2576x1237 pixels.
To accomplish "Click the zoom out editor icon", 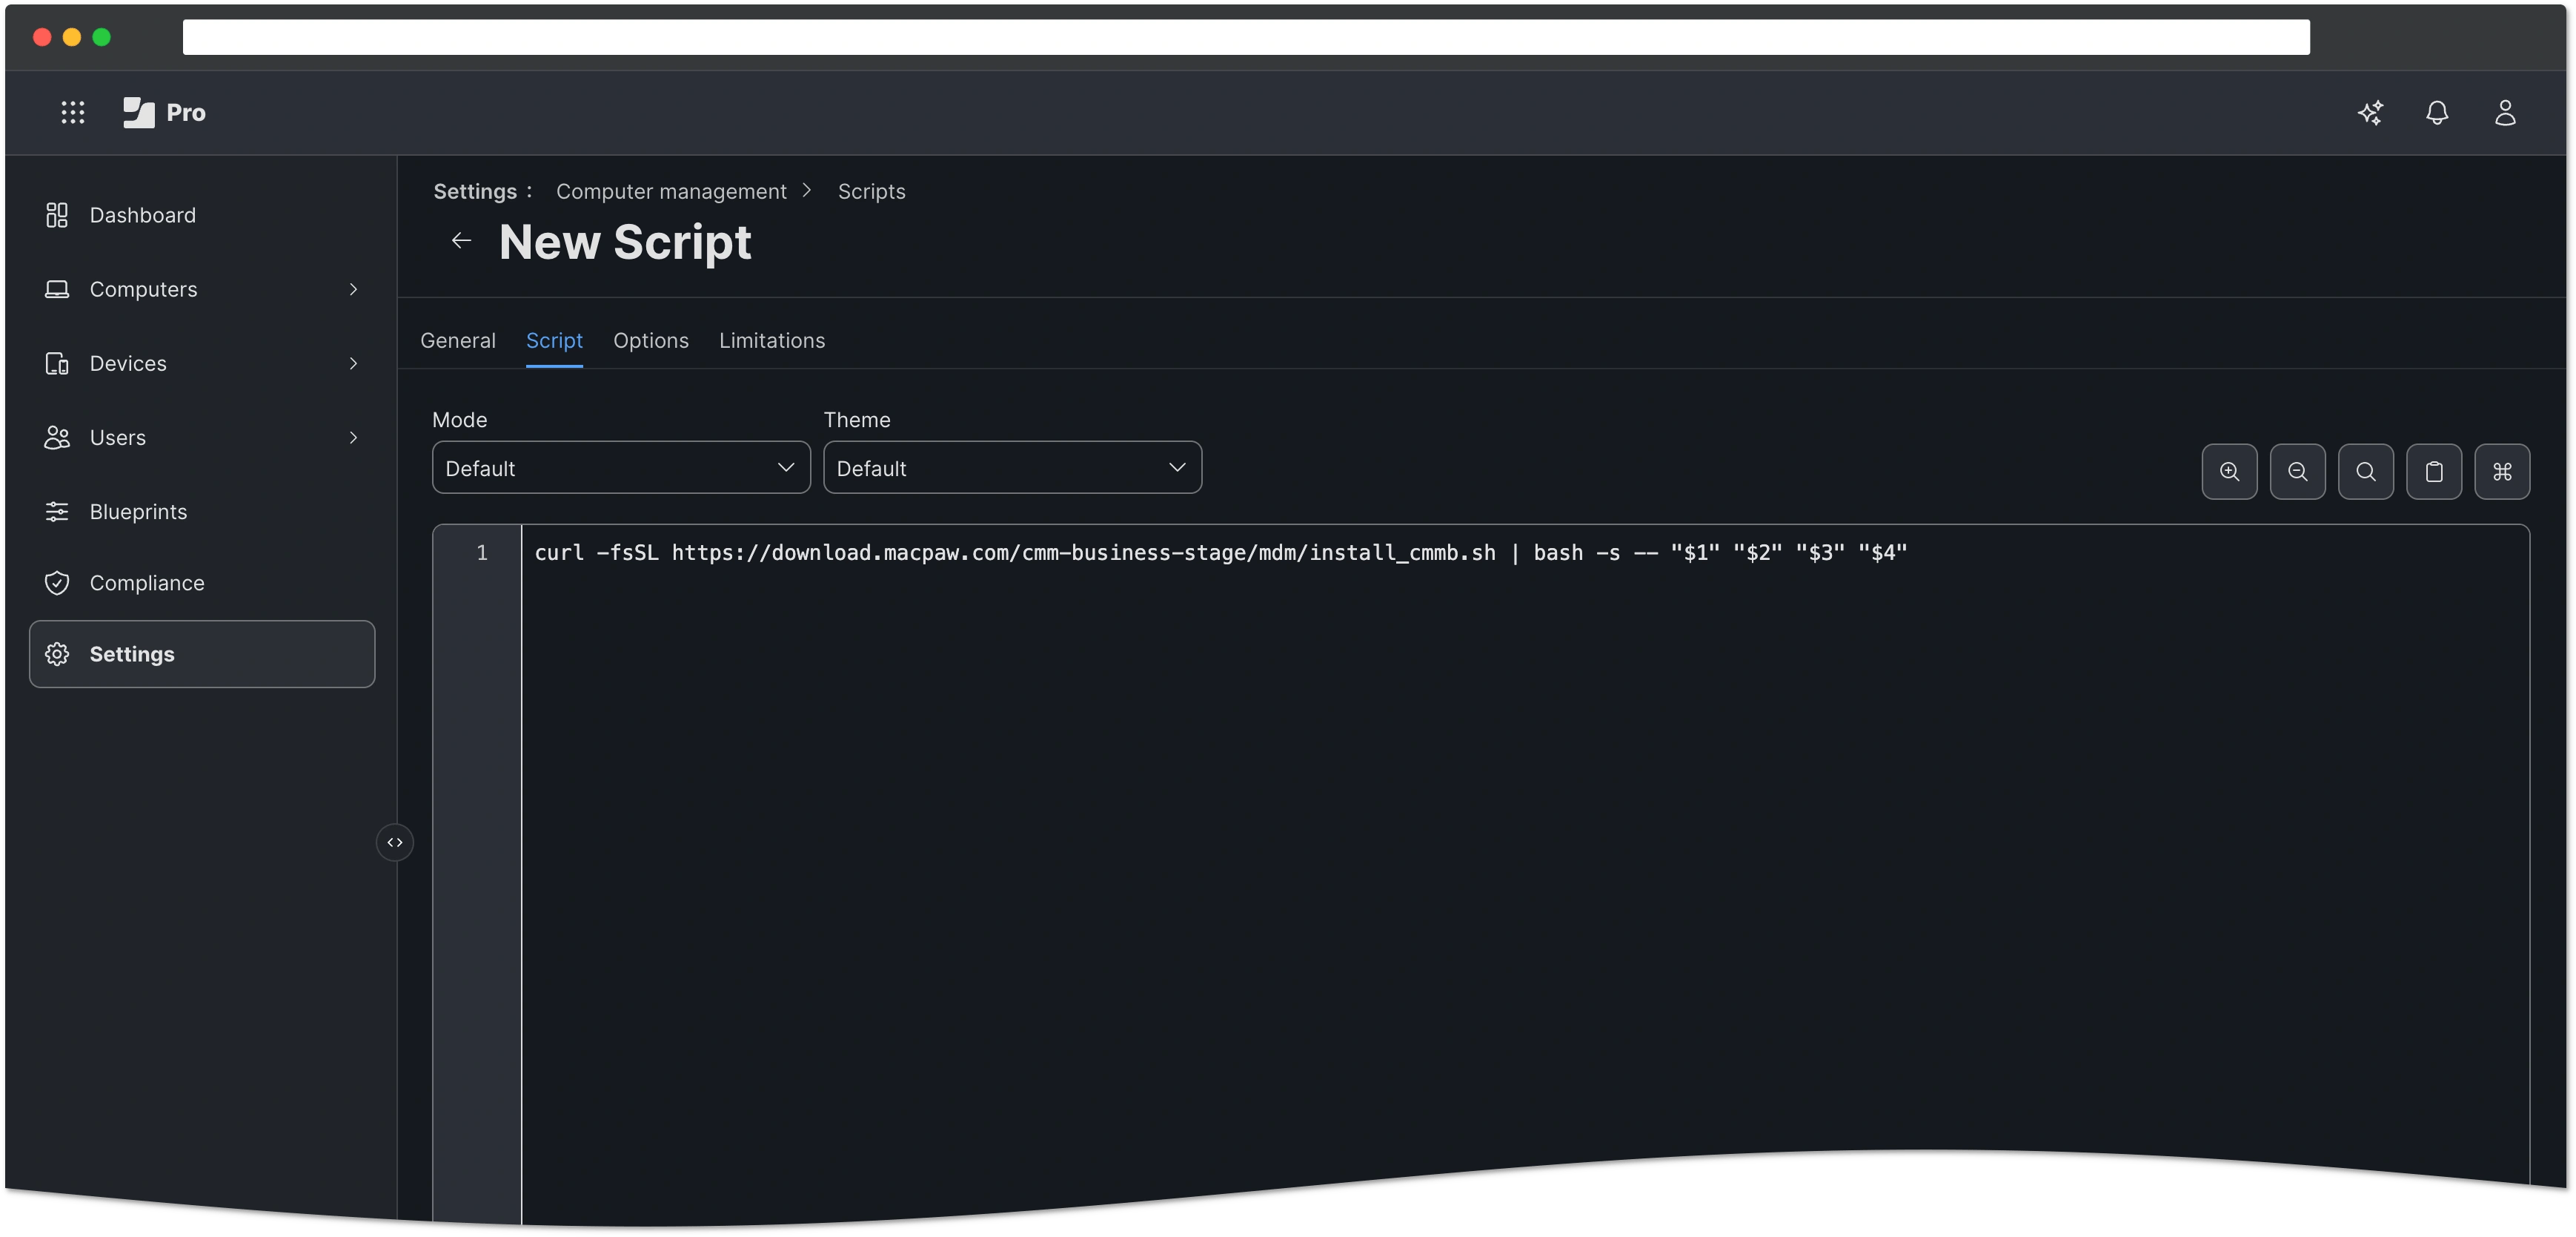I will [2297, 472].
